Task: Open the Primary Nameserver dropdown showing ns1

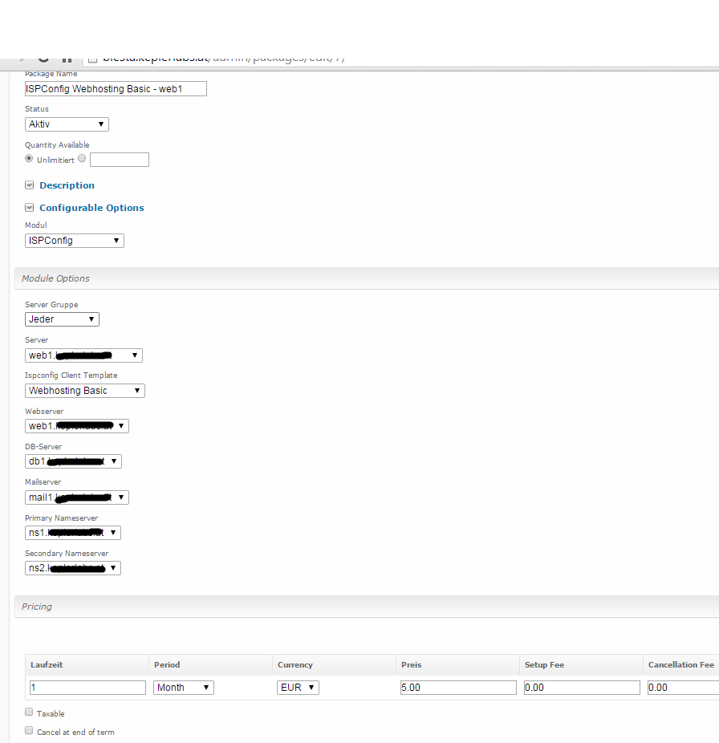Action: pos(72,533)
